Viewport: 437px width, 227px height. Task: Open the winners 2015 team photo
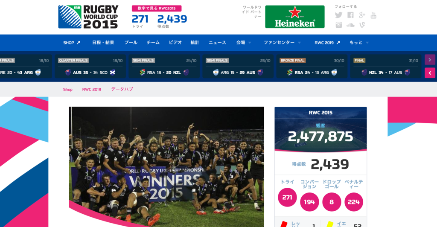click(x=166, y=167)
